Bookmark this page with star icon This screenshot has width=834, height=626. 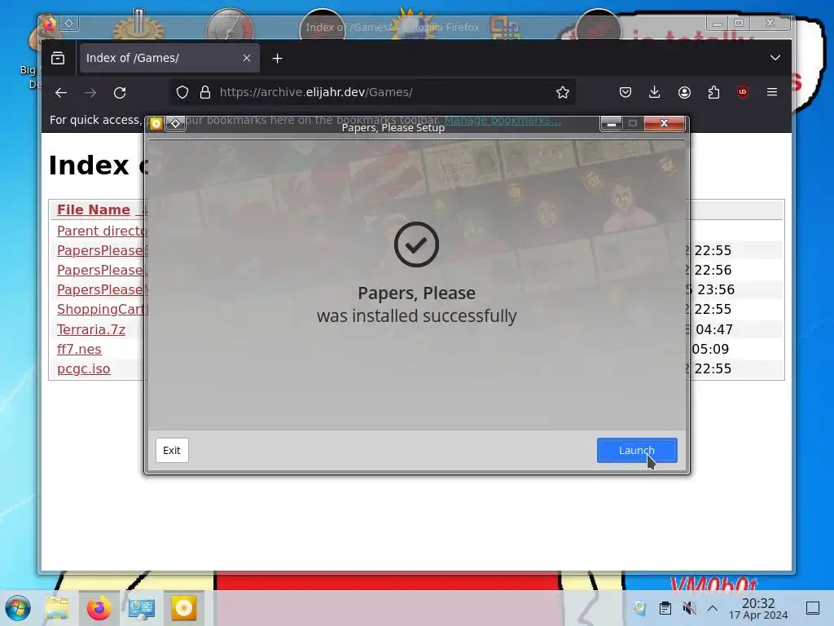(x=562, y=93)
